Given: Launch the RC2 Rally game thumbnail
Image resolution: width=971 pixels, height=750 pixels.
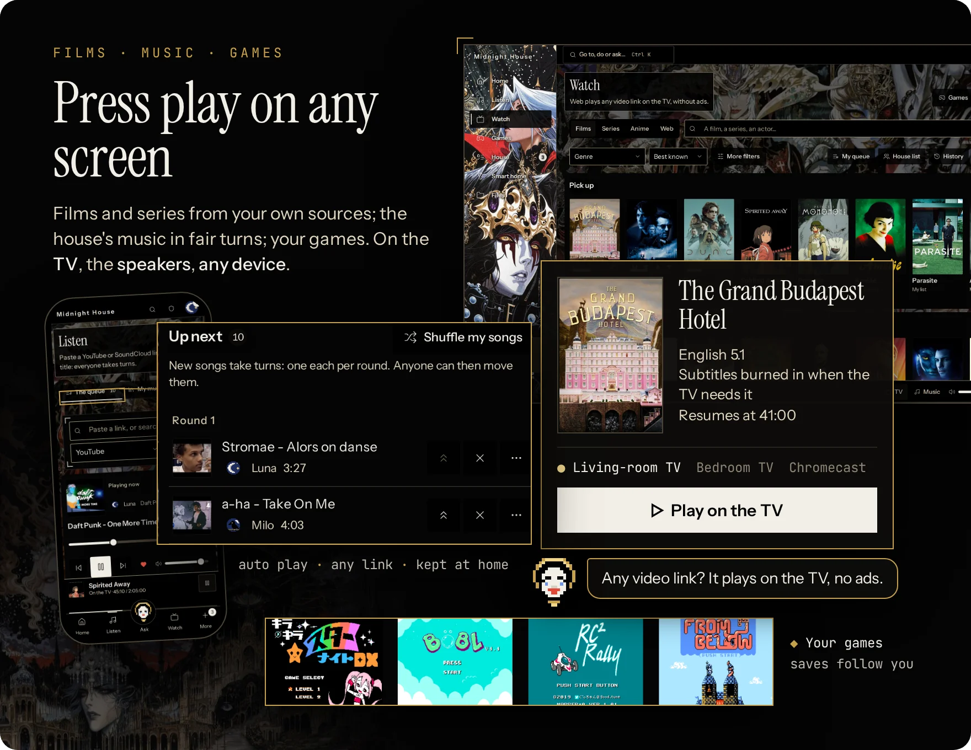Looking at the screenshot, I should (x=585, y=662).
